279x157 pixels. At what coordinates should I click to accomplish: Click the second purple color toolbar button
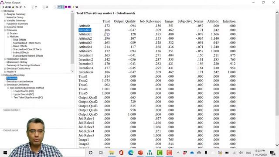(x=69, y=7)
